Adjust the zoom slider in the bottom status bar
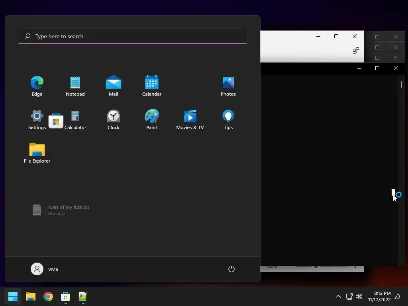Screen dimensions: 408x306 tap(316, 266)
